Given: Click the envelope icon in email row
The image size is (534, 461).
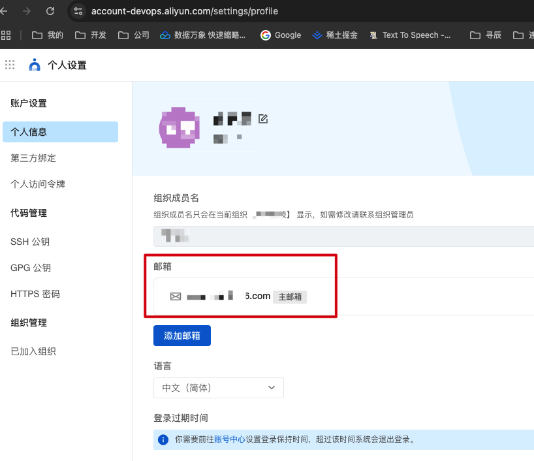Looking at the screenshot, I should point(176,296).
